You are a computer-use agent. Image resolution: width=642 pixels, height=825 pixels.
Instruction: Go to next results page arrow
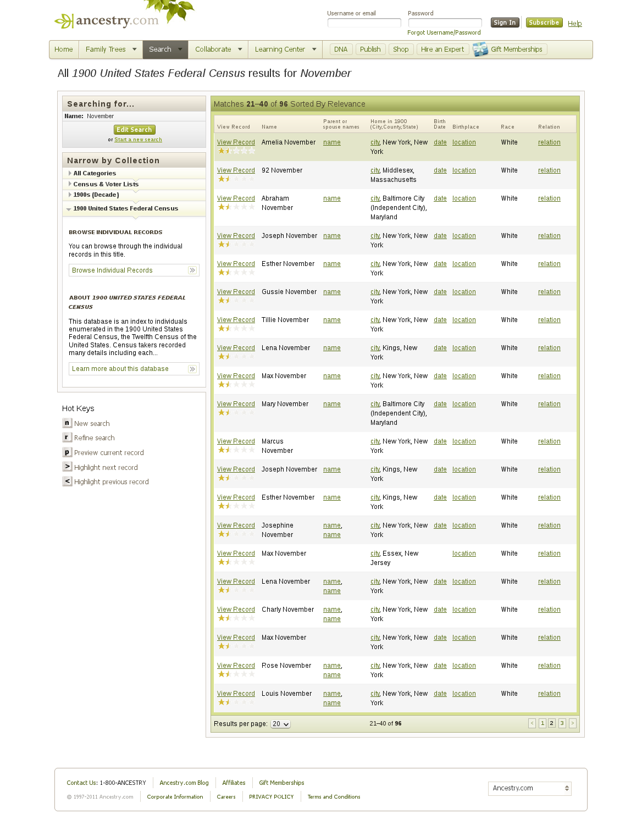[573, 723]
